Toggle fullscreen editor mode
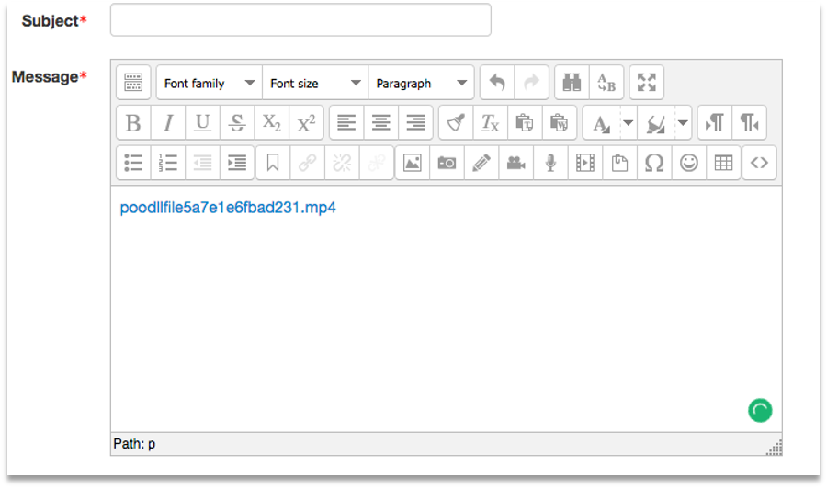 click(647, 83)
